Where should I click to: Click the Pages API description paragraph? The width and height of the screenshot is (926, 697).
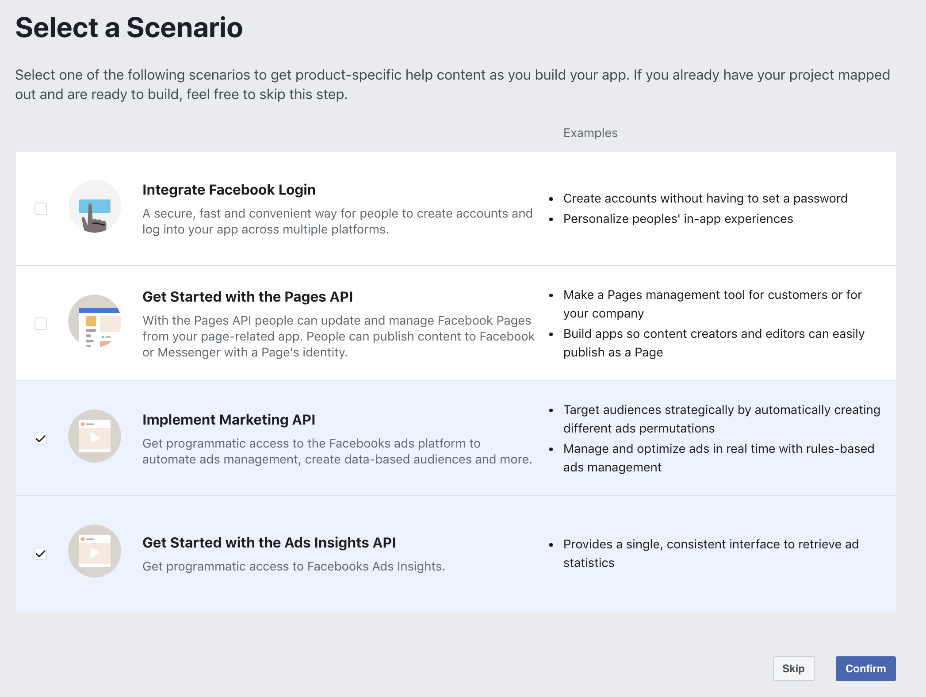tap(338, 337)
